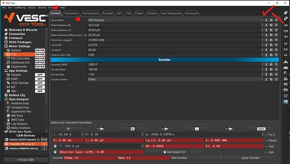Click the upload-arrow icon on Sensor Mode row
Image resolution: width=290 pixels, height=164 pixels.
pyautogui.click(x=266, y=20)
